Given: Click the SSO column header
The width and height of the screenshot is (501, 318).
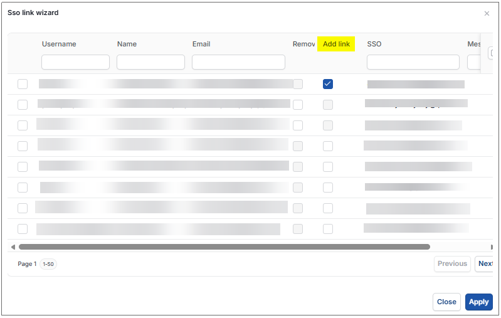Looking at the screenshot, I should click(x=374, y=44).
